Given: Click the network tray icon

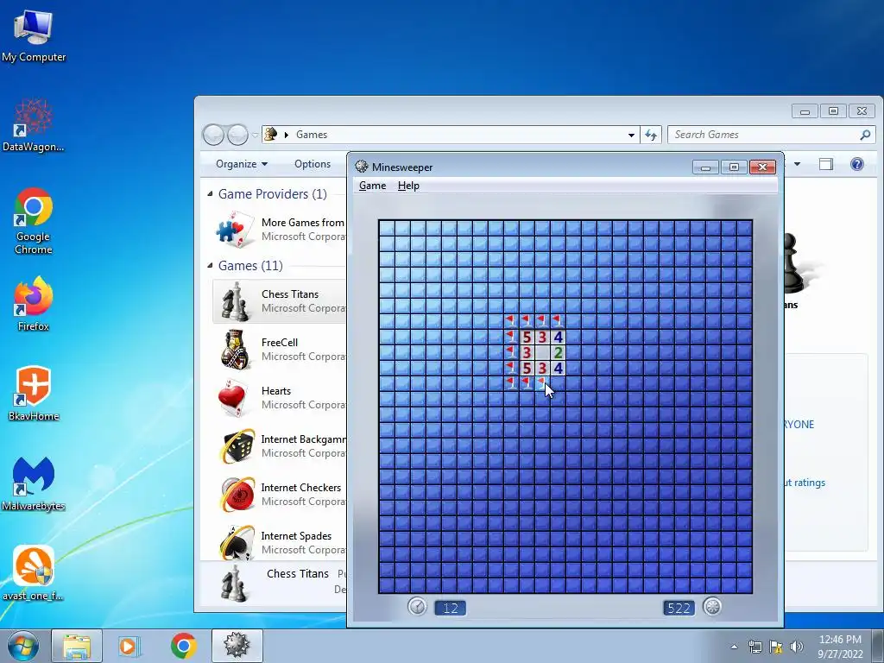Looking at the screenshot, I should pos(755,647).
